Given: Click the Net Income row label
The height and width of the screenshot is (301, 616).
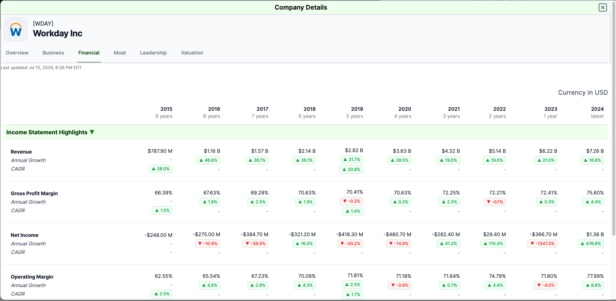Looking at the screenshot, I should point(25,235).
